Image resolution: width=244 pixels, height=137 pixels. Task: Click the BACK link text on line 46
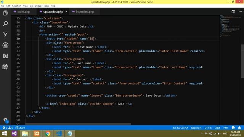(121, 104)
